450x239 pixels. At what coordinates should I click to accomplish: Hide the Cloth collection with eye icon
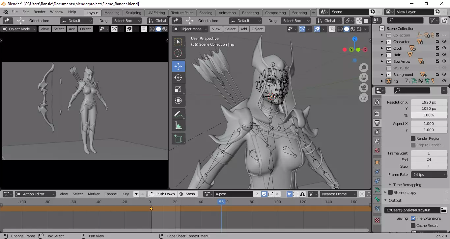(444, 48)
